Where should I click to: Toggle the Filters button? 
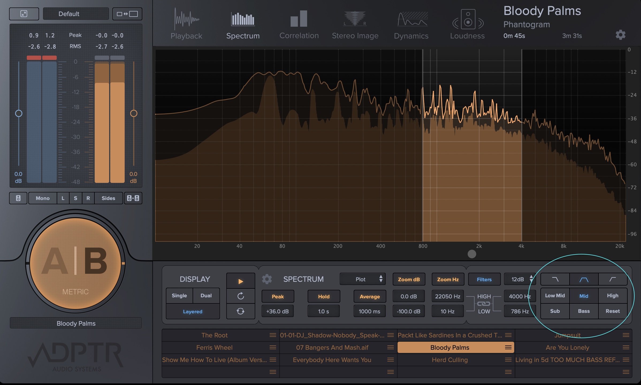point(484,279)
